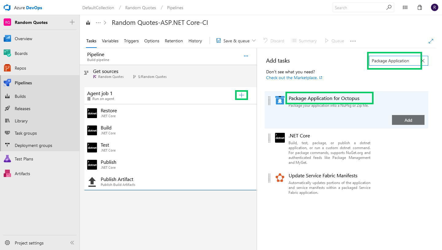The width and height of the screenshot is (442, 250).
Task: Switch to the Retention tab
Action: (174, 41)
